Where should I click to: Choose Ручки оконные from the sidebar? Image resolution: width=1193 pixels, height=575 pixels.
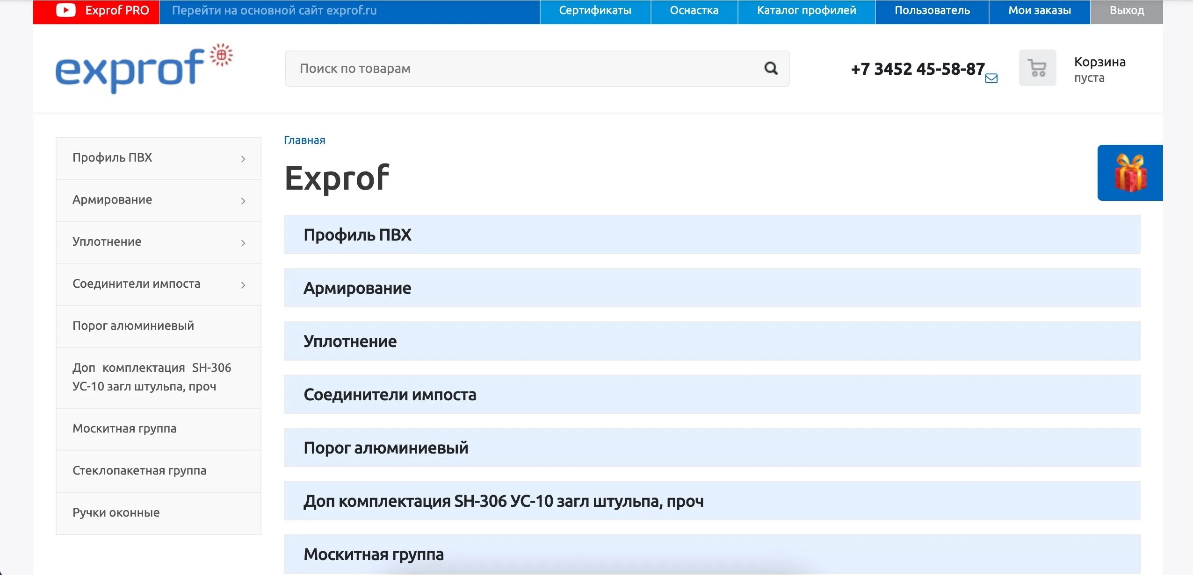pos(116,513)
